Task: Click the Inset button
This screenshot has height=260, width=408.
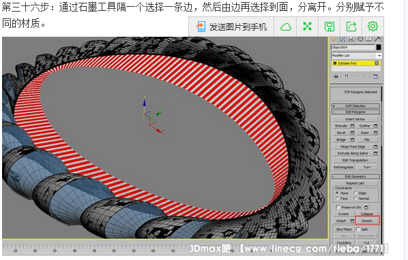Action: click(364, 133)
